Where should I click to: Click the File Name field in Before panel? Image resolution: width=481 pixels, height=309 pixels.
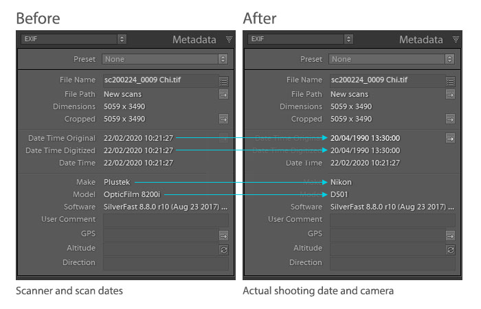coord(159,80)
